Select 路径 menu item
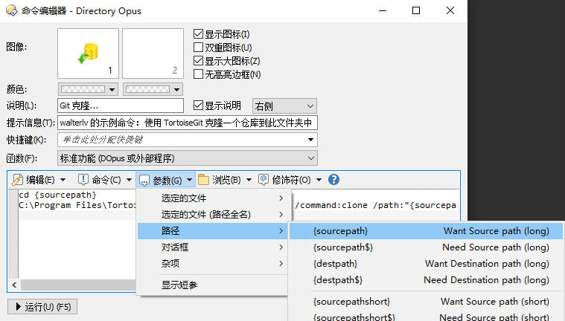The height and width of the screenshot is (321, 565). [213, 231]
